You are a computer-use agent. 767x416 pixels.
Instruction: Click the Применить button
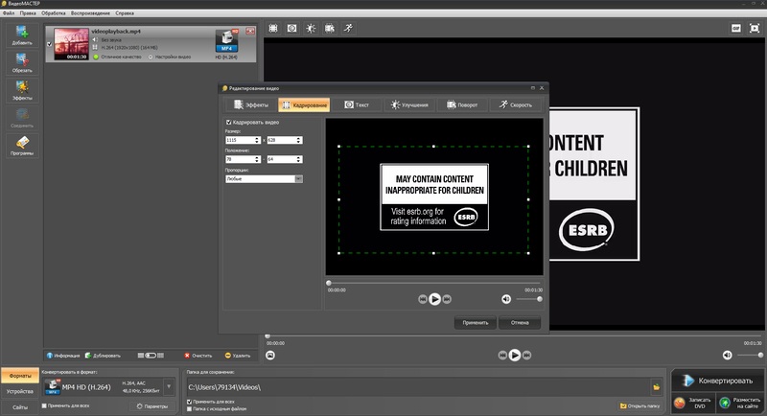pos(476,323)
